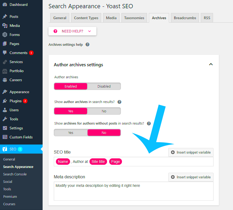Screen dimensions: 233x210
Task: Click the Site title snippet variable tag
Action: (98, 162)
